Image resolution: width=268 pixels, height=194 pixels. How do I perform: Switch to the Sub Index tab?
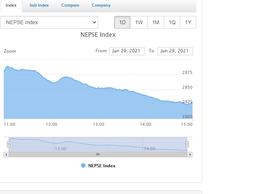[39, 6]
